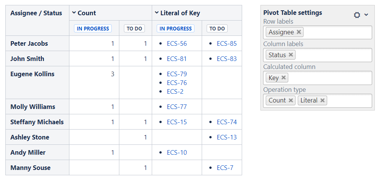Remove the Literal operation type tag
Screen dimensions: 379x181
pos(323,100)
